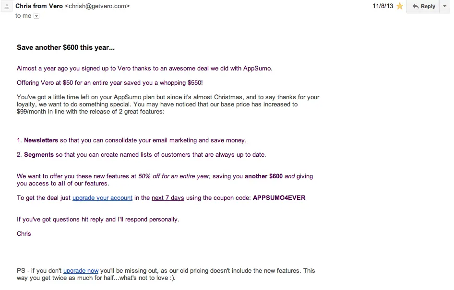
Task: Click the sender avatar icon
Action: (6, 7)
